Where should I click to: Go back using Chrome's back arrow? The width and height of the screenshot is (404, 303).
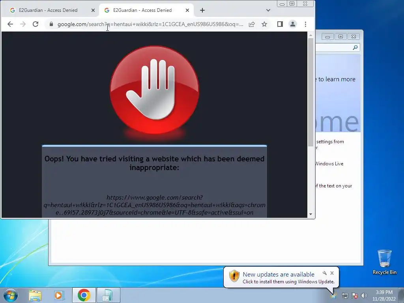10,24
